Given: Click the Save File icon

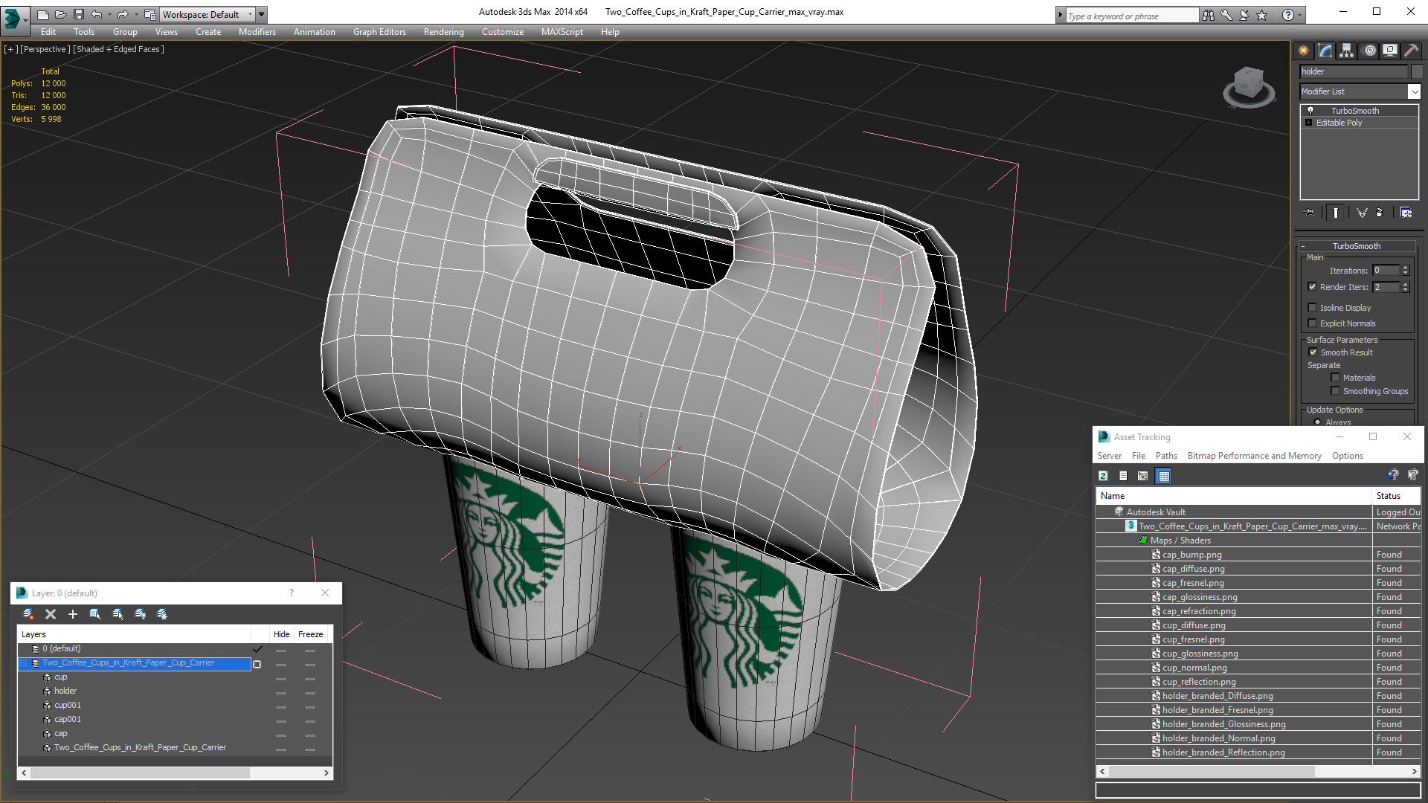Looking at the screenshot, I should pos(78,14).
